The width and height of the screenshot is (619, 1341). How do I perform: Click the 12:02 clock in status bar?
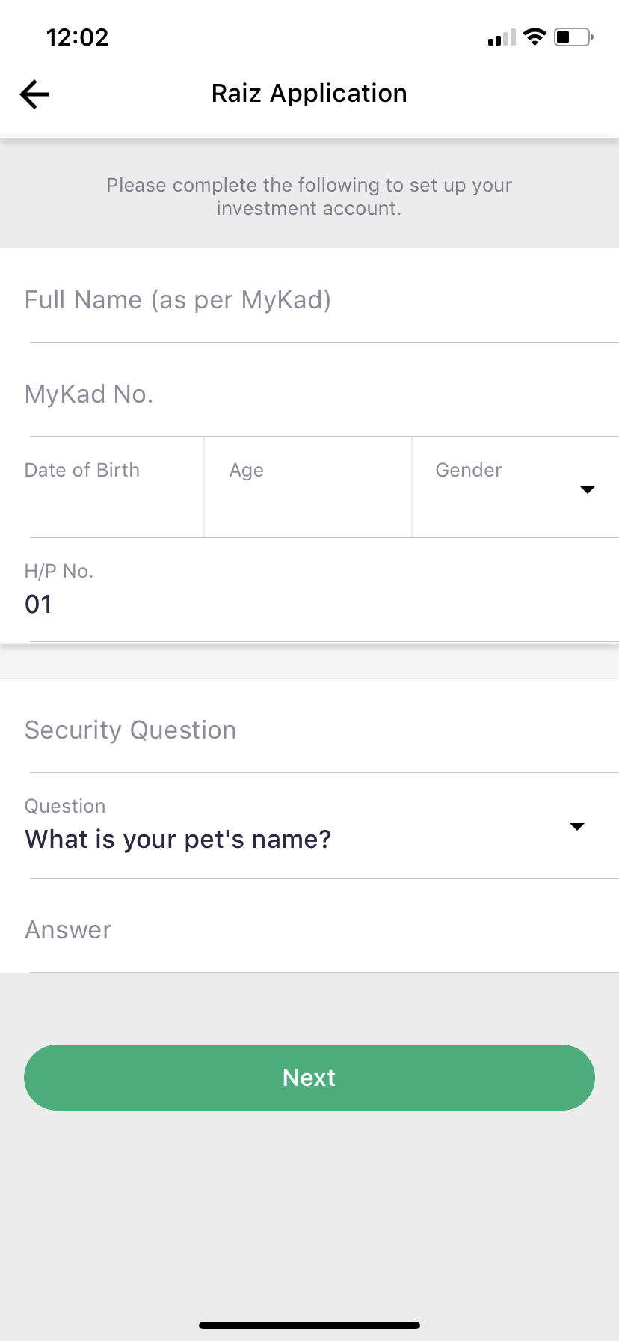[x=77, y=37]
